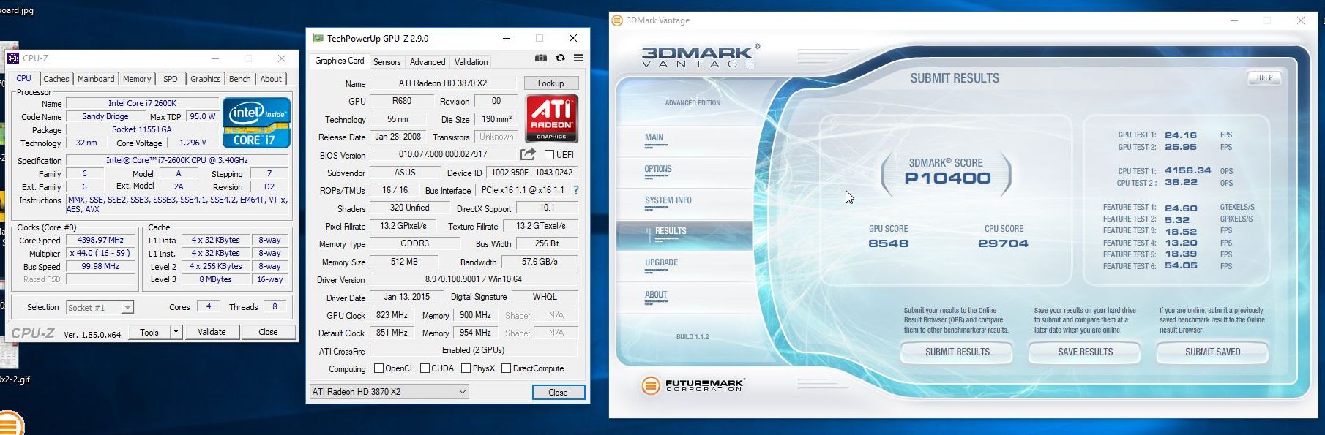Switch to Bench tab in CPU-Z

pyautogui.click(x=240, y=79)
